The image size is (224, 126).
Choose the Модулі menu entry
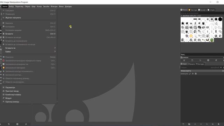click(29, 98)
